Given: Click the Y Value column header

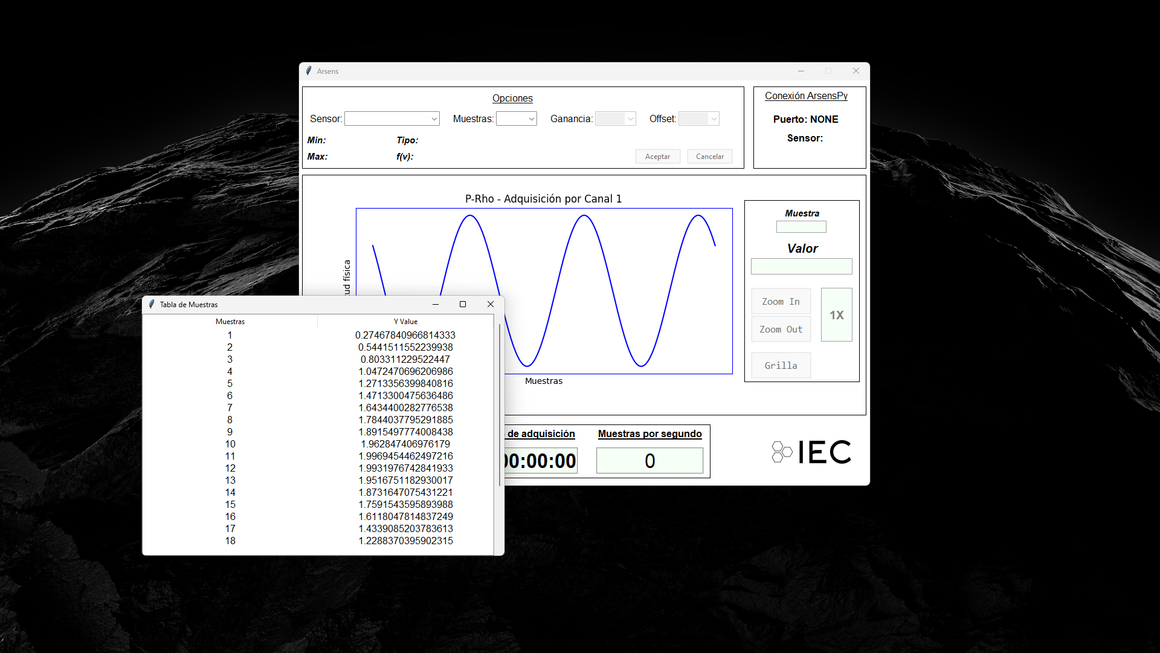Looking at the screenshot, I should point(405,322).
